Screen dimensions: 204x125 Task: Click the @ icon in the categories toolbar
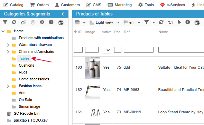click(x=33, y=22)
